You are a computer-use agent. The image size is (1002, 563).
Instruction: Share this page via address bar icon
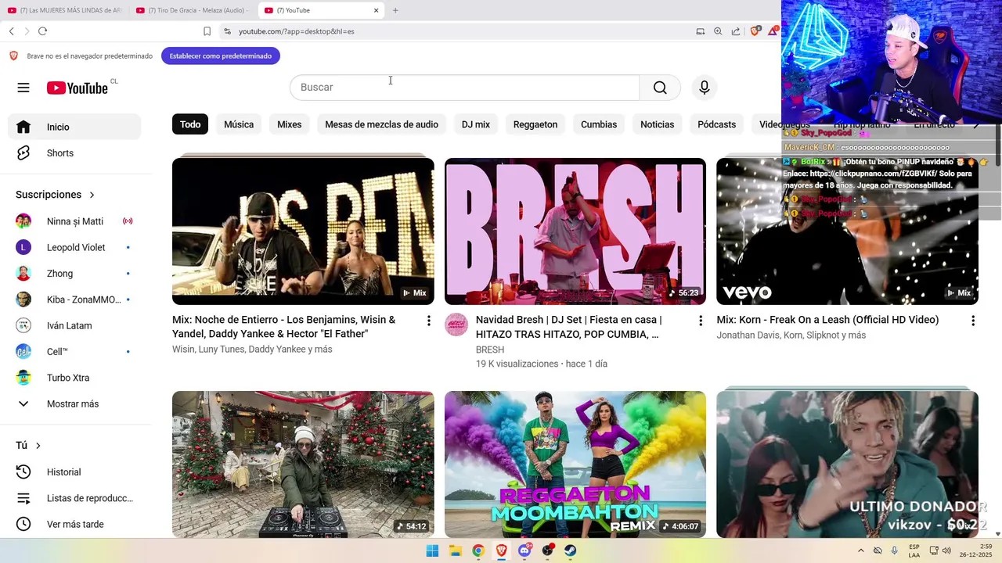[736, 31]
